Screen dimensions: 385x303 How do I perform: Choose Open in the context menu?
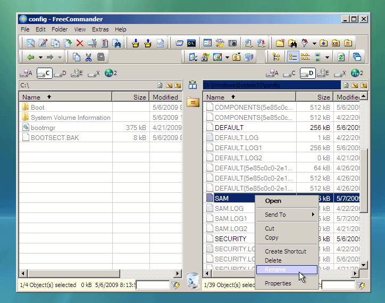(x=287, y=201)
